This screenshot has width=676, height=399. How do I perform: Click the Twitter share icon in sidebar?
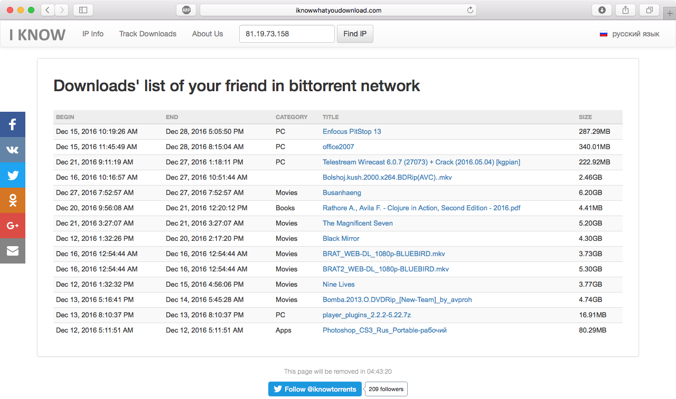click(x=13, y=175)
